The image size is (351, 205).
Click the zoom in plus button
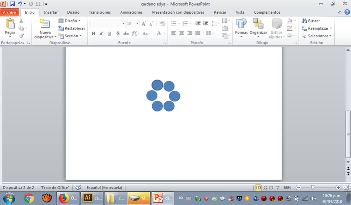click(x=338, y=188)
